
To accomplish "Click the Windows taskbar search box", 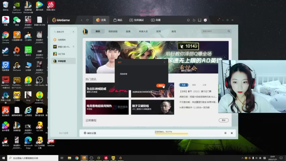I will point(33,158).
